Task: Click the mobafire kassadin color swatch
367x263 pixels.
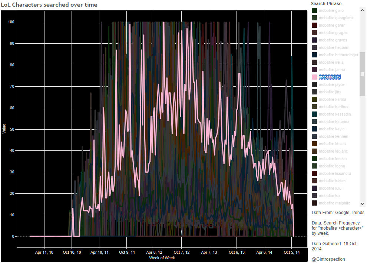Action: pos(314,114)
